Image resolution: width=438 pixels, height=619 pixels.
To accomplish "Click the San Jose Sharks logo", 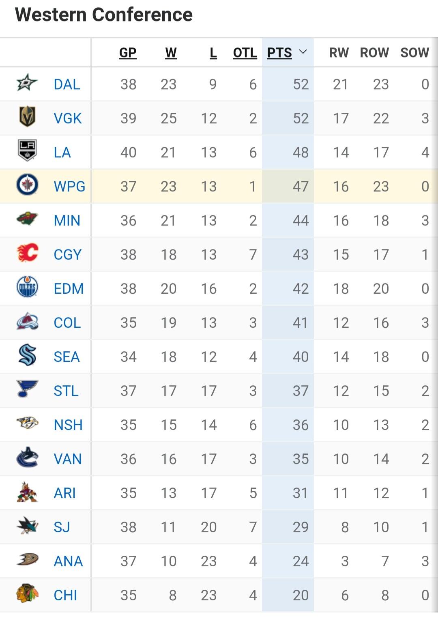I will [x=27, y=526].
